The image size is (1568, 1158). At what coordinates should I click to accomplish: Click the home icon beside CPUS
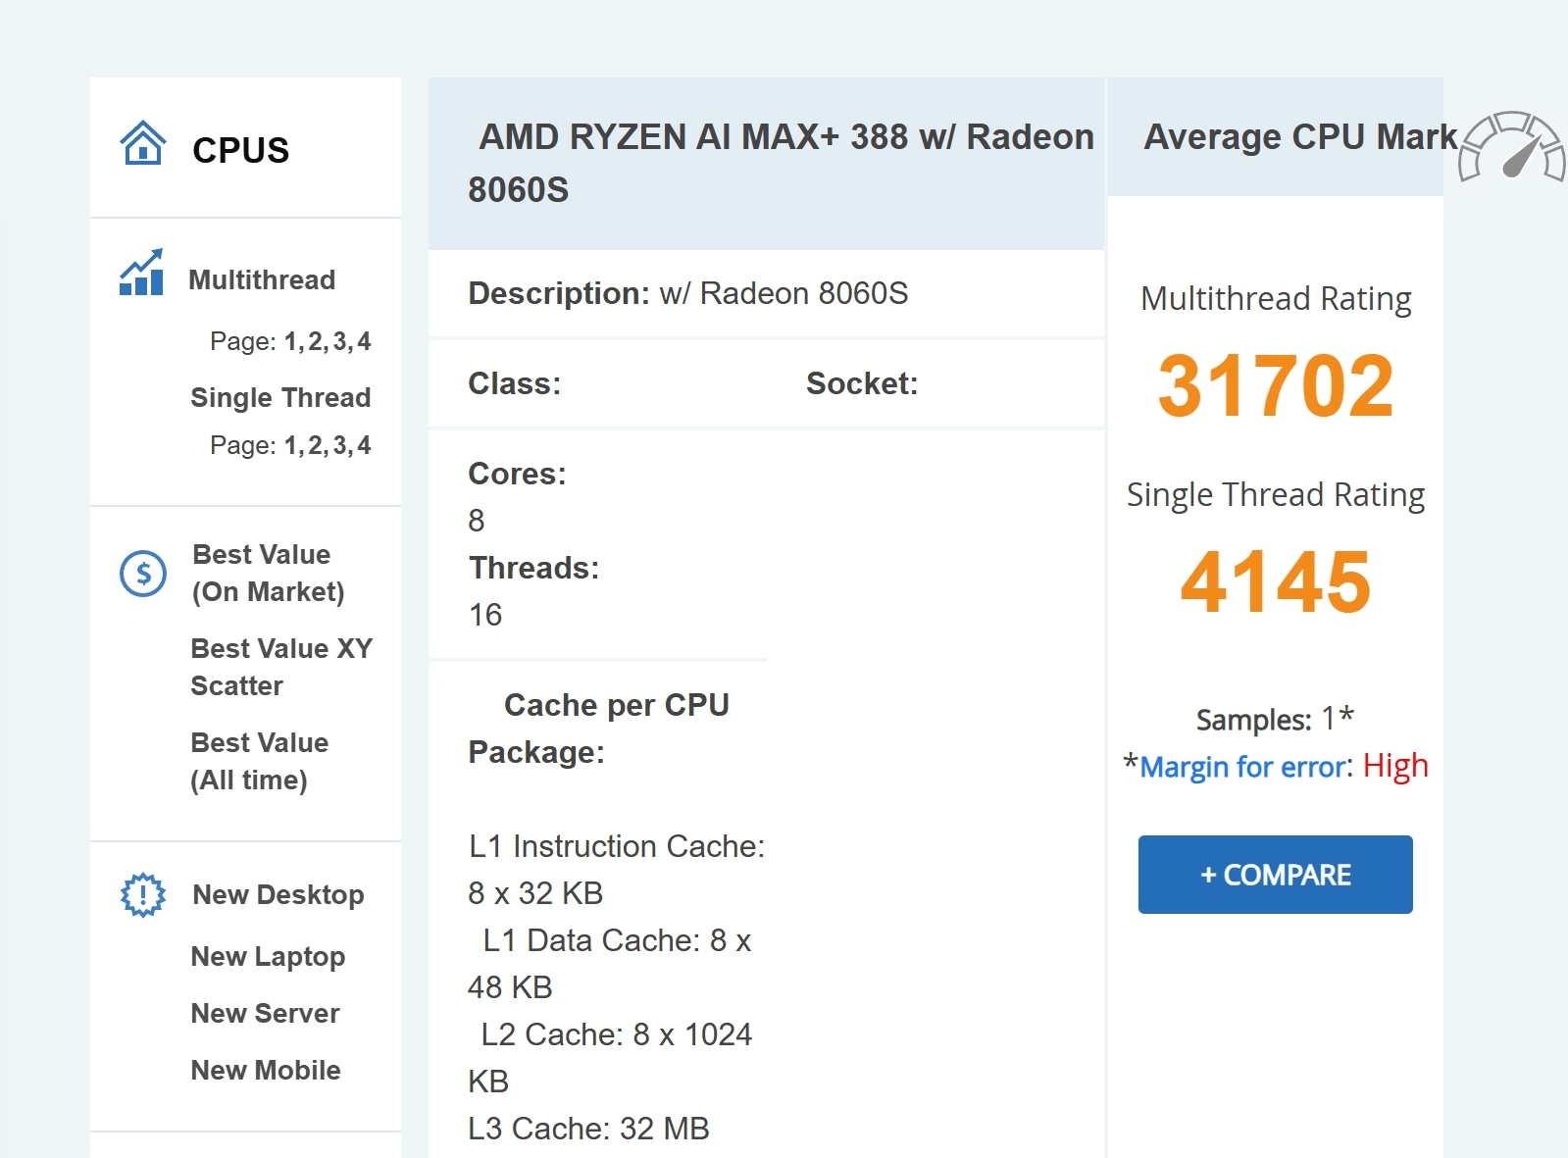pos(143,143)
